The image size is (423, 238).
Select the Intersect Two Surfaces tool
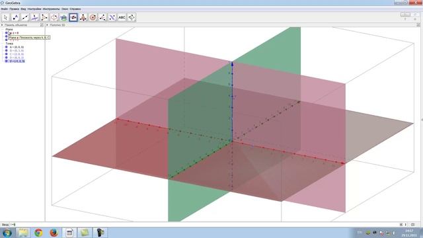63,18
